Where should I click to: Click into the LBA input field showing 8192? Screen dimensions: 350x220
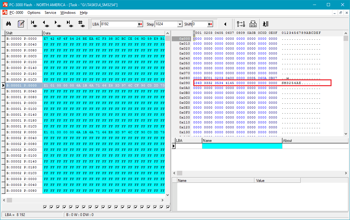pyautogui.click(x=119, y=24)
